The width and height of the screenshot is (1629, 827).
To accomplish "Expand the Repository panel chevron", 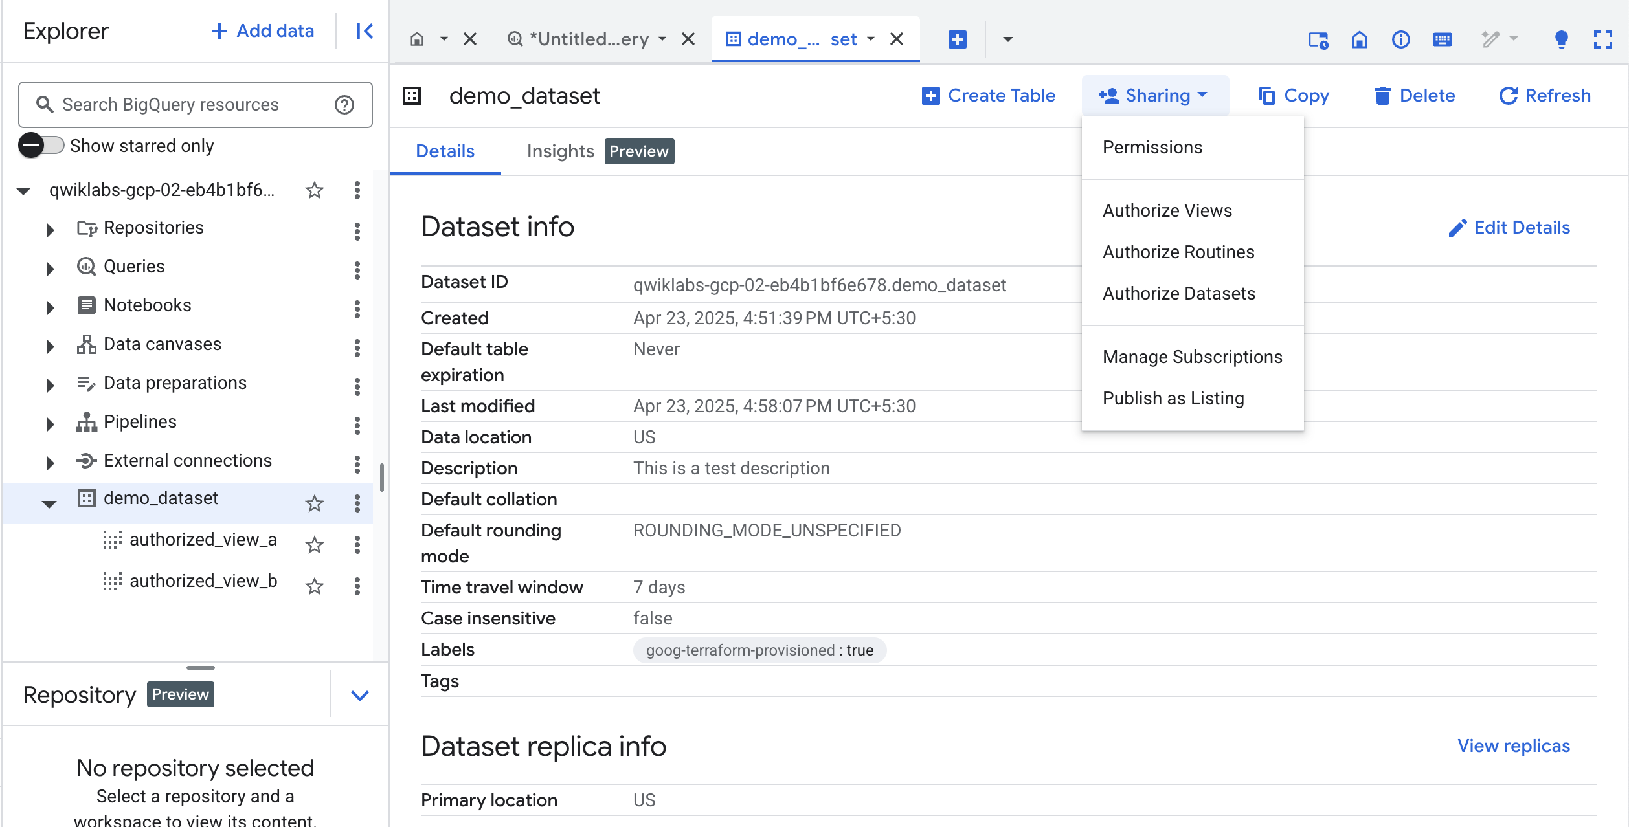I will pyautogui.click(x=360, y=695).
